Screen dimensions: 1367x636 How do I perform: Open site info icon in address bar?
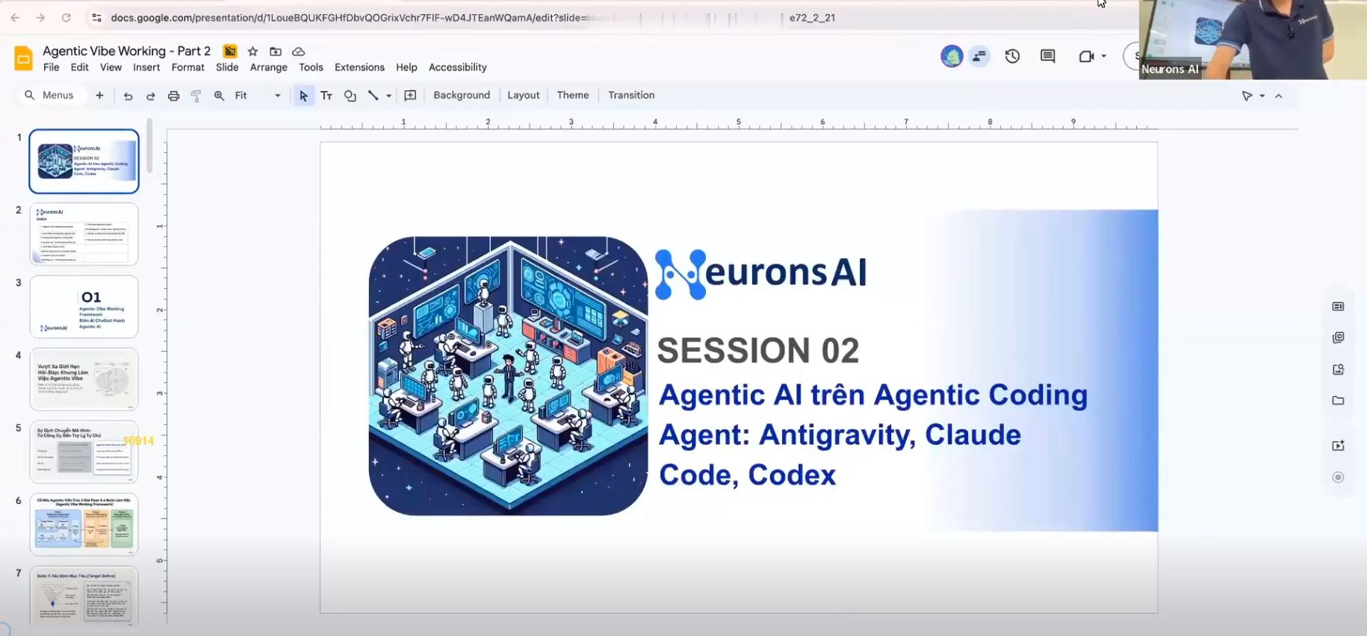coord(96,17)
